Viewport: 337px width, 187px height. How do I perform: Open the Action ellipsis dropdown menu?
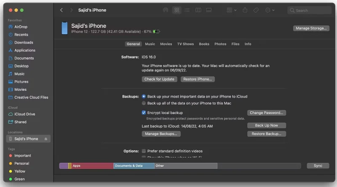point(269,10)
